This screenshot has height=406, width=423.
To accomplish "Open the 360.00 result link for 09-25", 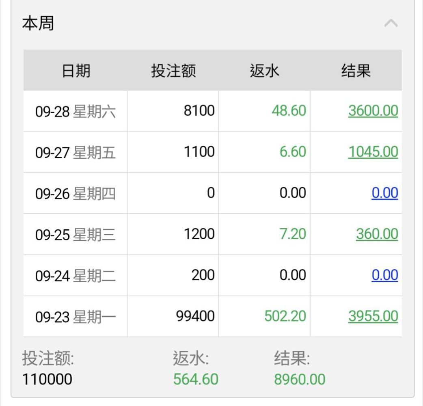I will pos(377,234).
